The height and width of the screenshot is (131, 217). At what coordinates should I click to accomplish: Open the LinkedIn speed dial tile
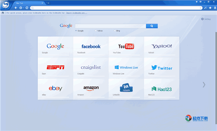point(126,89)
